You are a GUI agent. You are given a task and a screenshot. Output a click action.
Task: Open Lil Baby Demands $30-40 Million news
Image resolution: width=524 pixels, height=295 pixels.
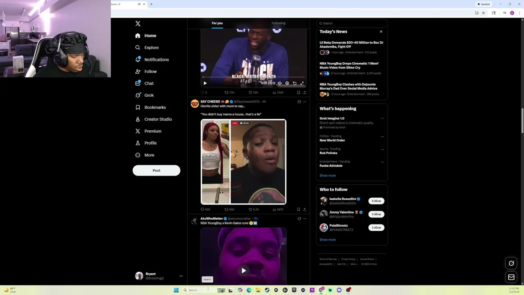click(351, 45)
